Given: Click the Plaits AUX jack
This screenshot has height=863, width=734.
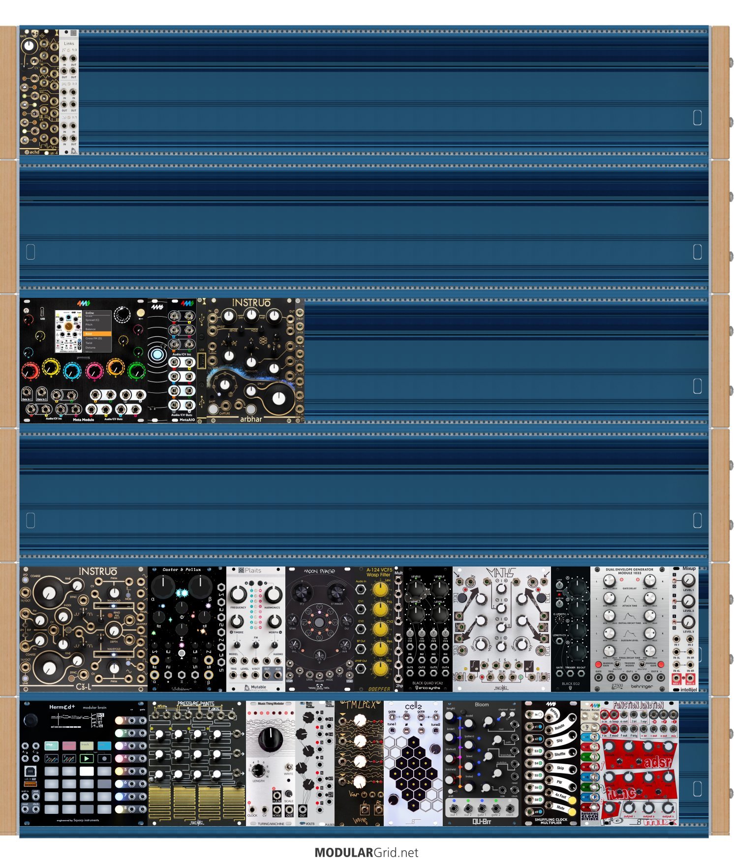Looking at the screenshot, I should 278,675.
